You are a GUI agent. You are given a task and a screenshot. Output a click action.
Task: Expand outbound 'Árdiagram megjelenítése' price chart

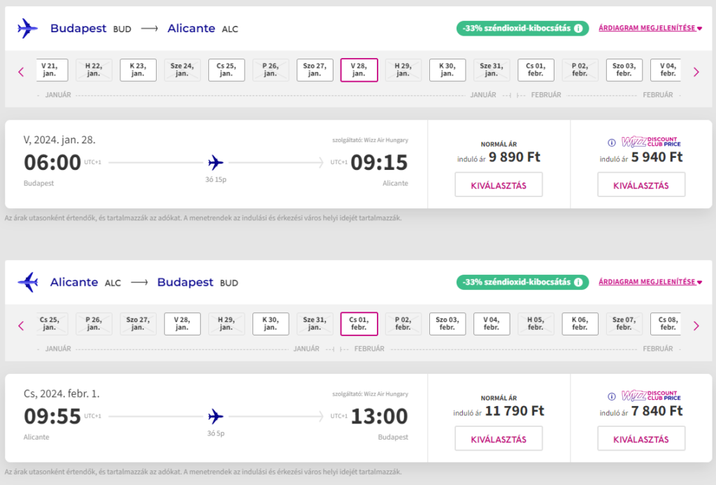pos(650,29)
